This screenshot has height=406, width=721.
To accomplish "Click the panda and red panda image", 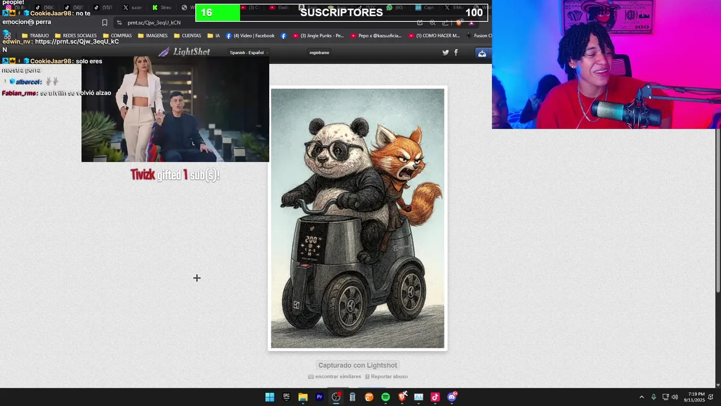I will pyautogui.click(x=358, y=218).
